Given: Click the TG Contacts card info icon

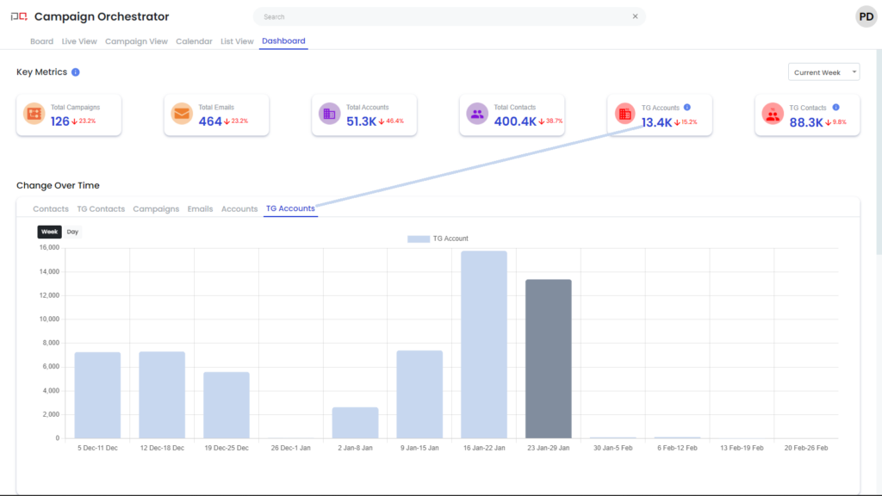Looking at the screenshot, I should point(835,108).
